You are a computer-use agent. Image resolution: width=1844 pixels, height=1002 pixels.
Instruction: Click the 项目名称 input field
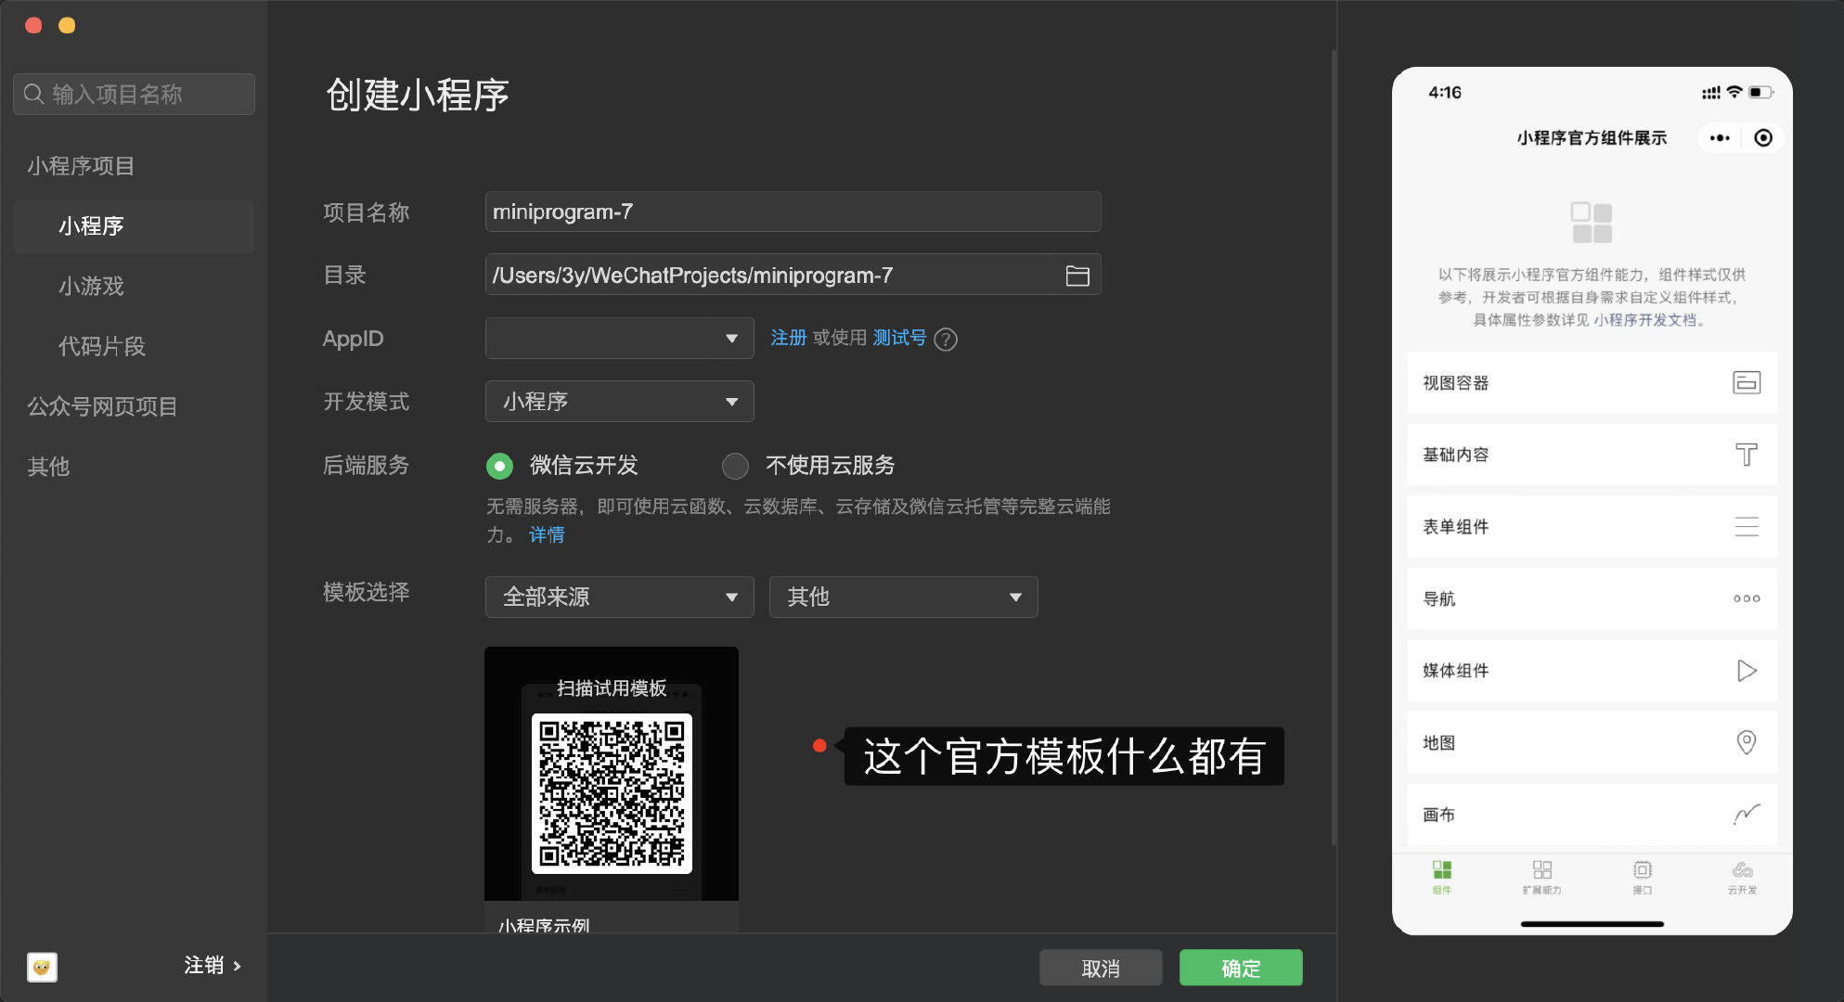pyautogui.click(x=793, y=212)
